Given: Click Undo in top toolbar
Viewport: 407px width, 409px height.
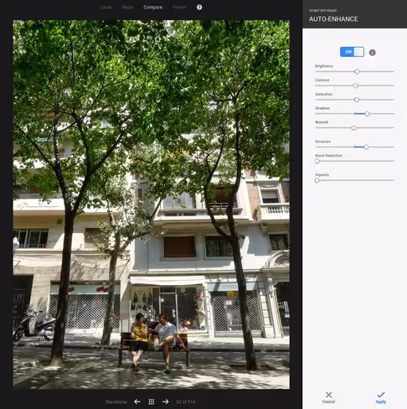Looking at the screenshot, I should coord(106,8).
